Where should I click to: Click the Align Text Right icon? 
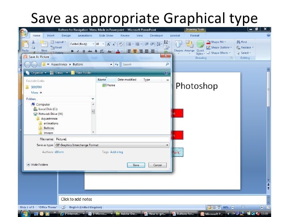point(141,51)
